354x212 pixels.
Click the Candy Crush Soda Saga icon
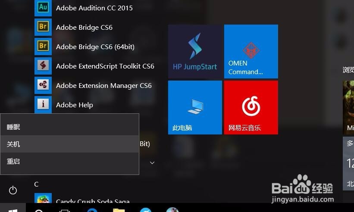(x=43, y=198)
